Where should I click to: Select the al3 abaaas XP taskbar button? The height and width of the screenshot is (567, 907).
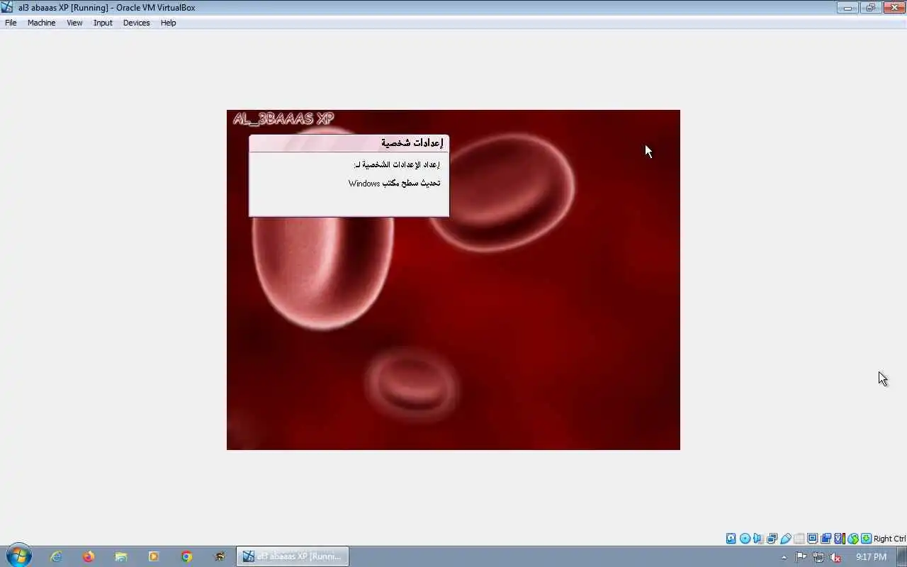pyautogui.click(x=293, y=556)
